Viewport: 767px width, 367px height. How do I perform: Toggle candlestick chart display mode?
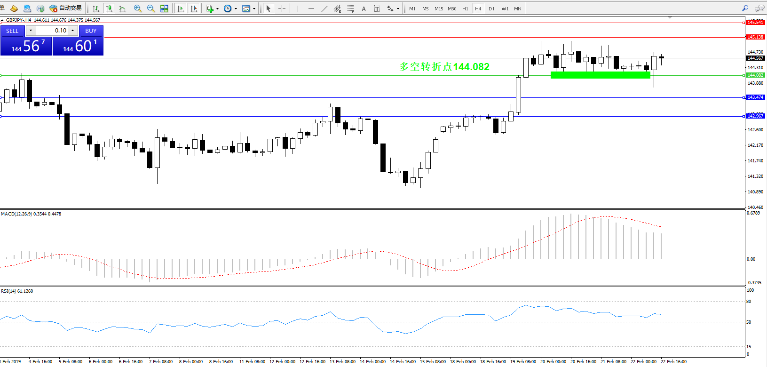pyautogui.click(x=109, y=8)
